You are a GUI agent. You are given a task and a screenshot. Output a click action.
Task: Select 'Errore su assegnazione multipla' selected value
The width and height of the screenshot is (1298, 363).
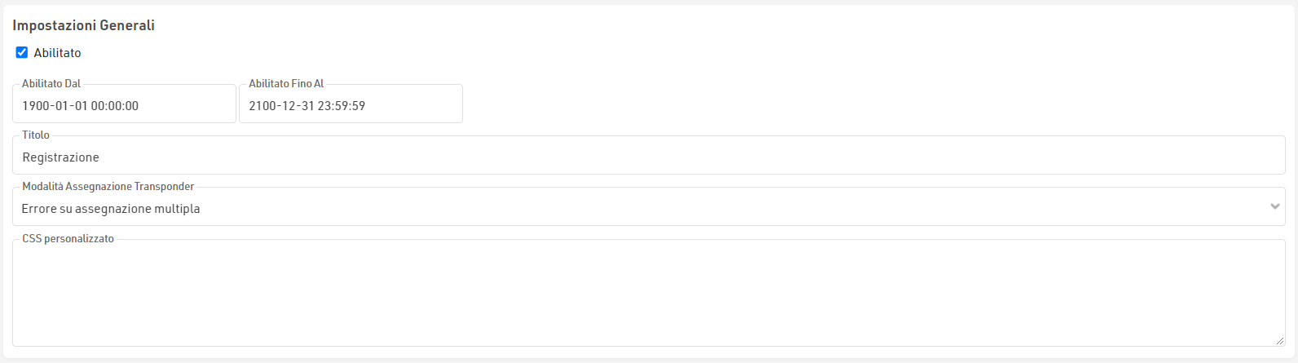coord(111,209)
